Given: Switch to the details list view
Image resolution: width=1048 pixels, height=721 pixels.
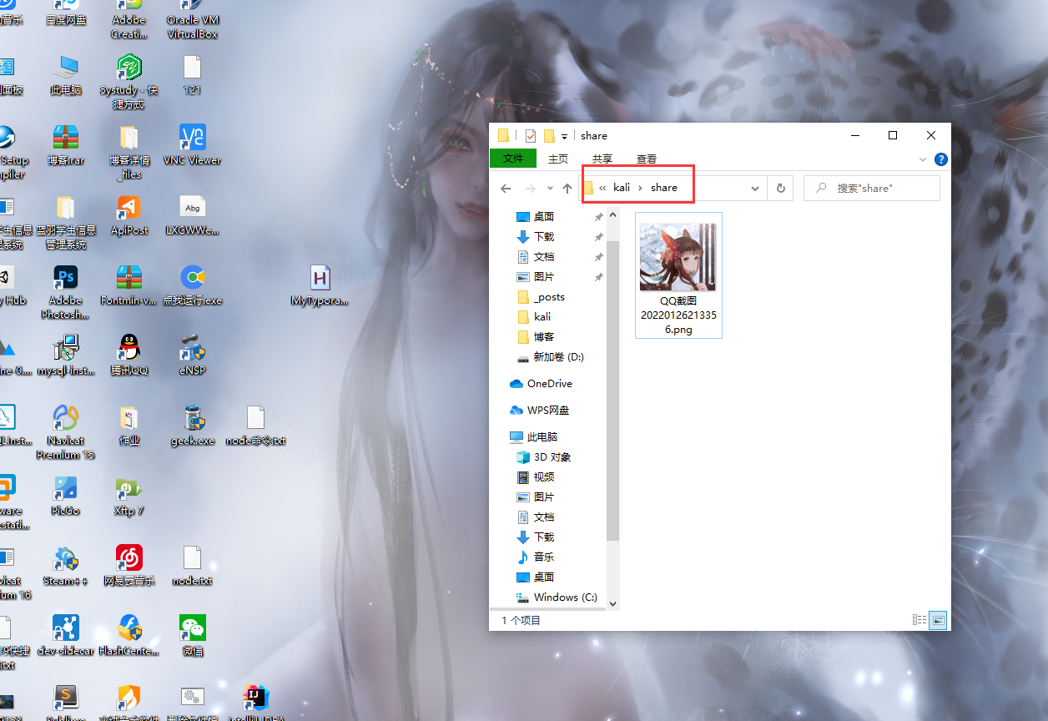Looking at the screenshot, I should [920, 620].
